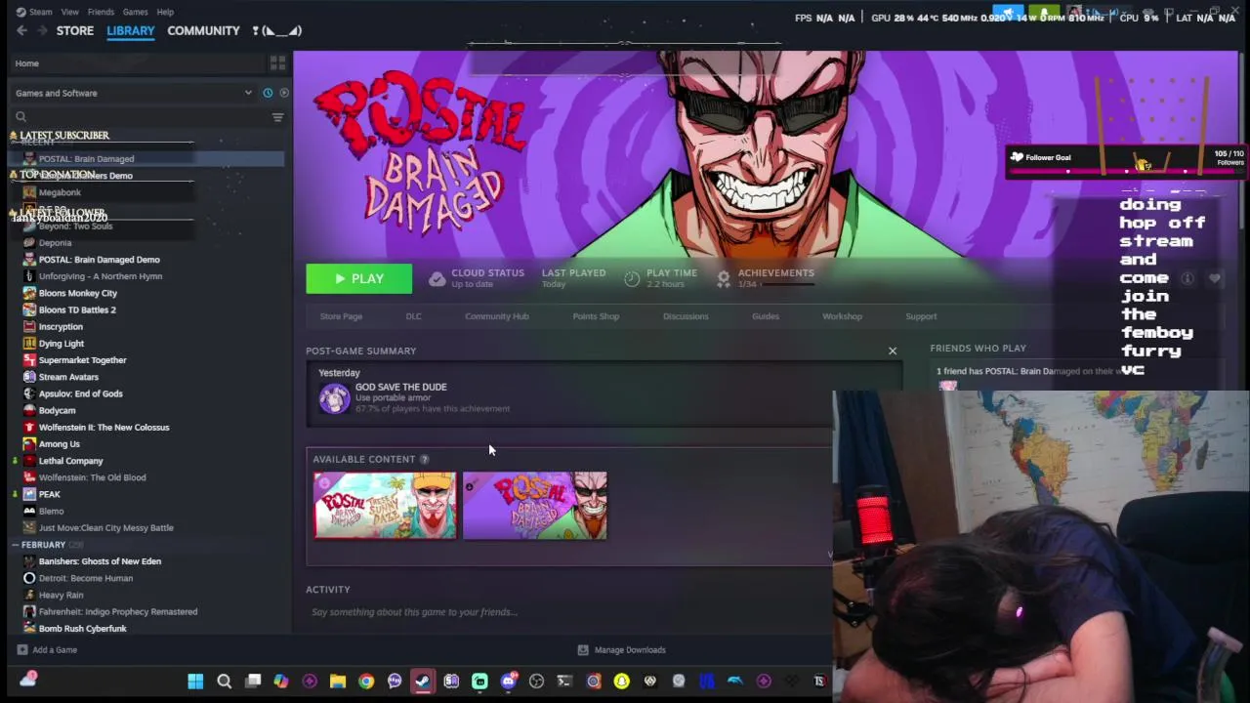
Task: Select POSTAL: Brain Damaged Demo entry
Action: 100,260
